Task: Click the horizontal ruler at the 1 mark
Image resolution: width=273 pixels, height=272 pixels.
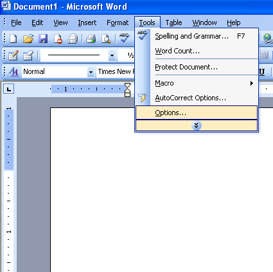Action: [66, 89]
